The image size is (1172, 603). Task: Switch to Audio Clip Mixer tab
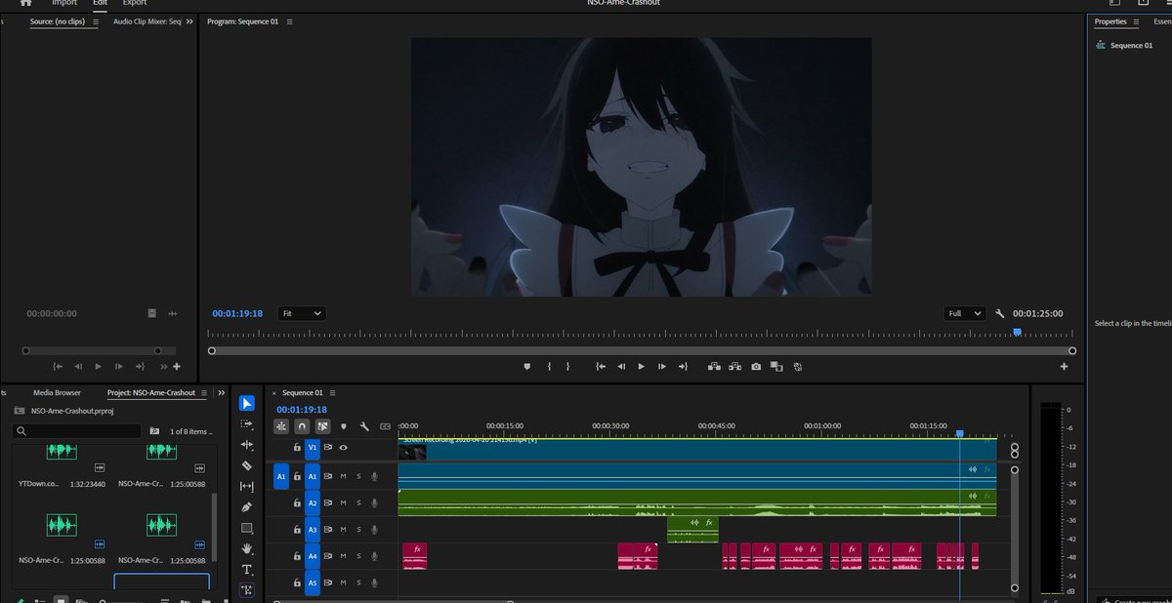pos(146,21)
